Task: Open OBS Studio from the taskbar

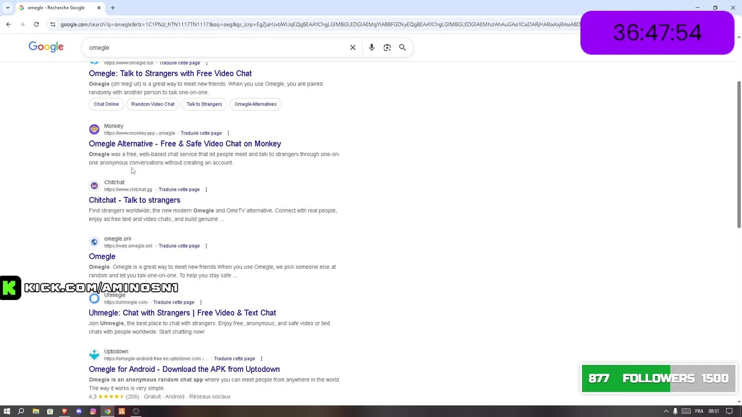Action: [136, 411]
